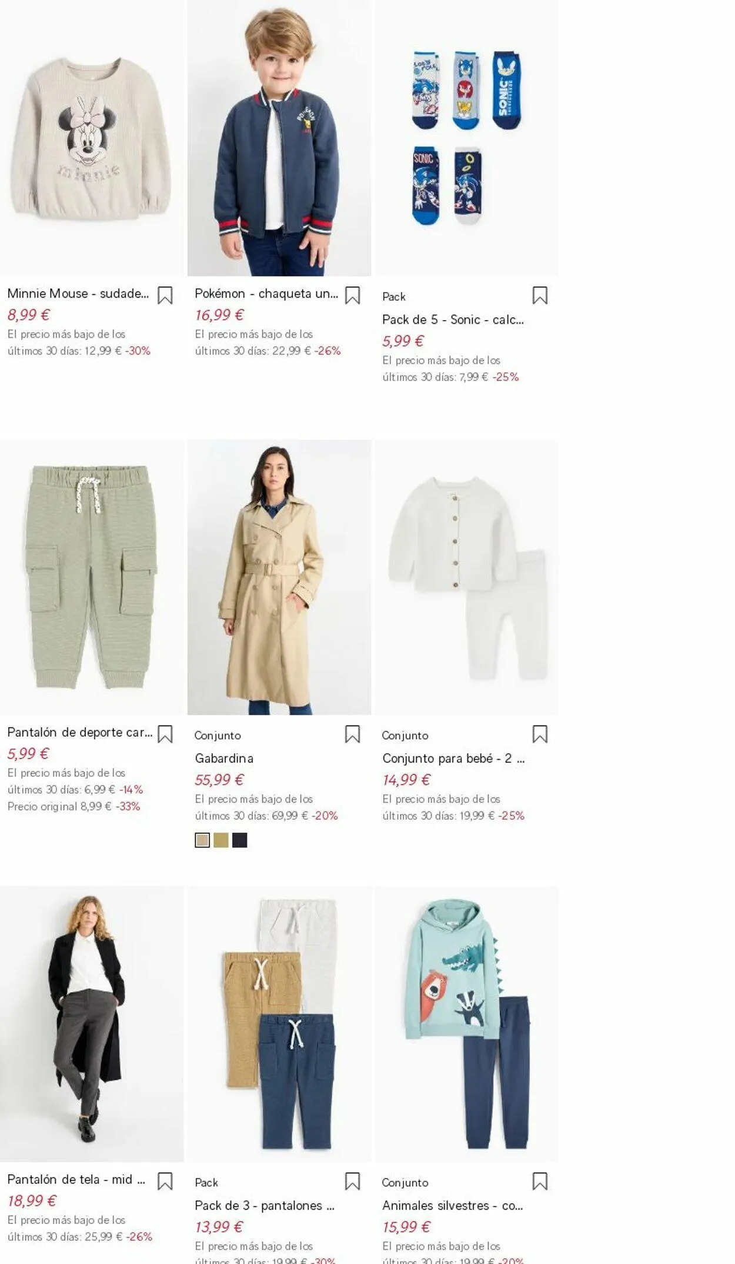Bookmark the Gabardina trench coat
This screenshot has width=735, height=1264.
(x=352, y=734)
